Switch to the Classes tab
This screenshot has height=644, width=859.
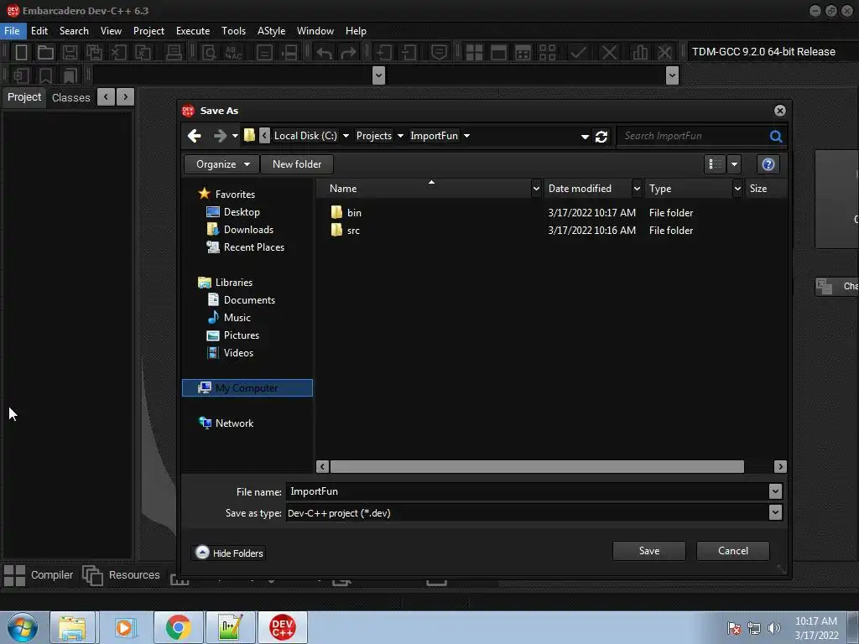click(70, 97)
